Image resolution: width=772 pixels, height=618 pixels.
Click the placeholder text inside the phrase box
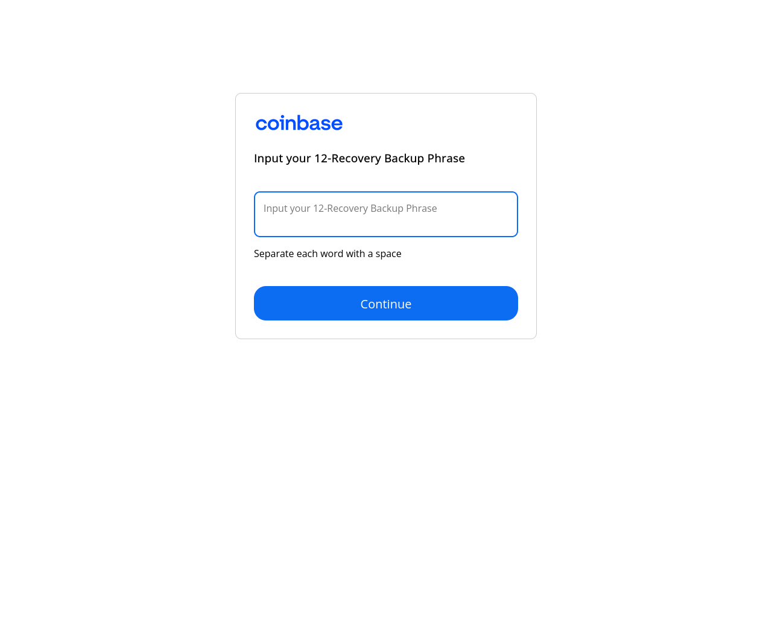[350, 208]
